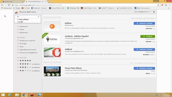
Task: Open the AdBlock title link
Action: pos(68,49)
